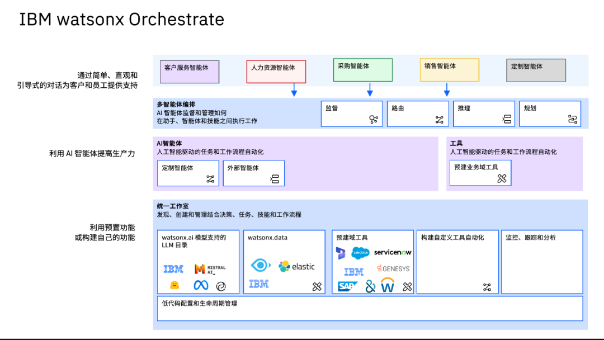Click the 构建自定义工具自动化 title
604x340 pixels.
452,238
